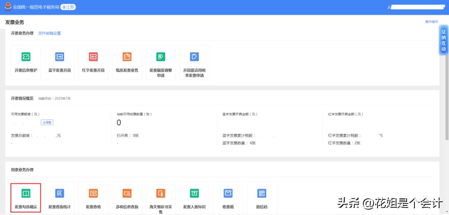Screen dimensions: 449x215
Task: Open 开票信息维护 tile
Action: (26, 63)
